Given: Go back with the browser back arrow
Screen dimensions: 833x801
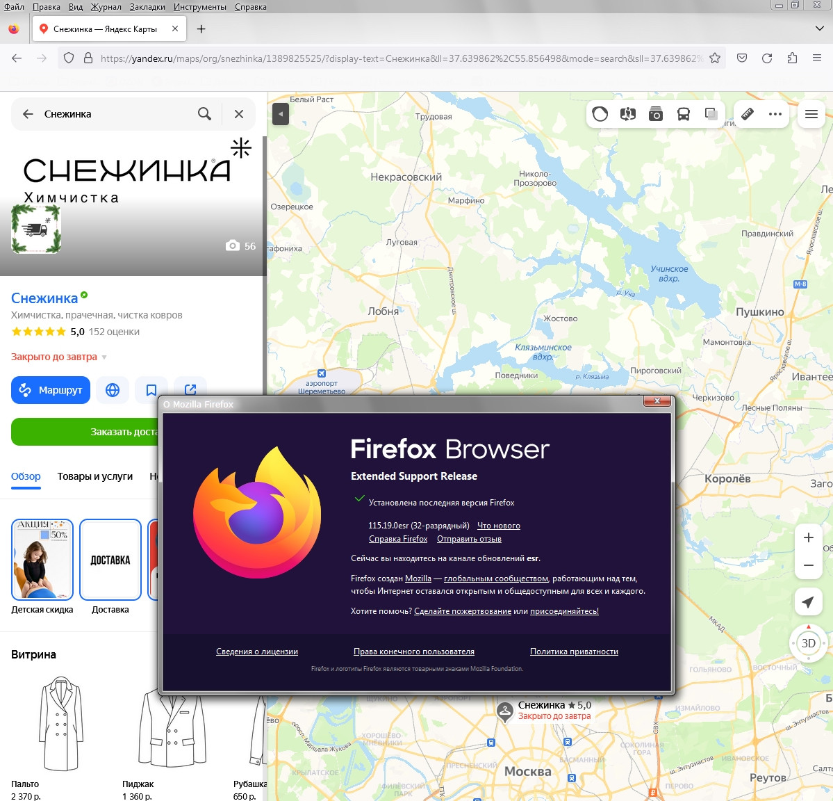Looking at the screenshot, I should (x=17, y=58).
